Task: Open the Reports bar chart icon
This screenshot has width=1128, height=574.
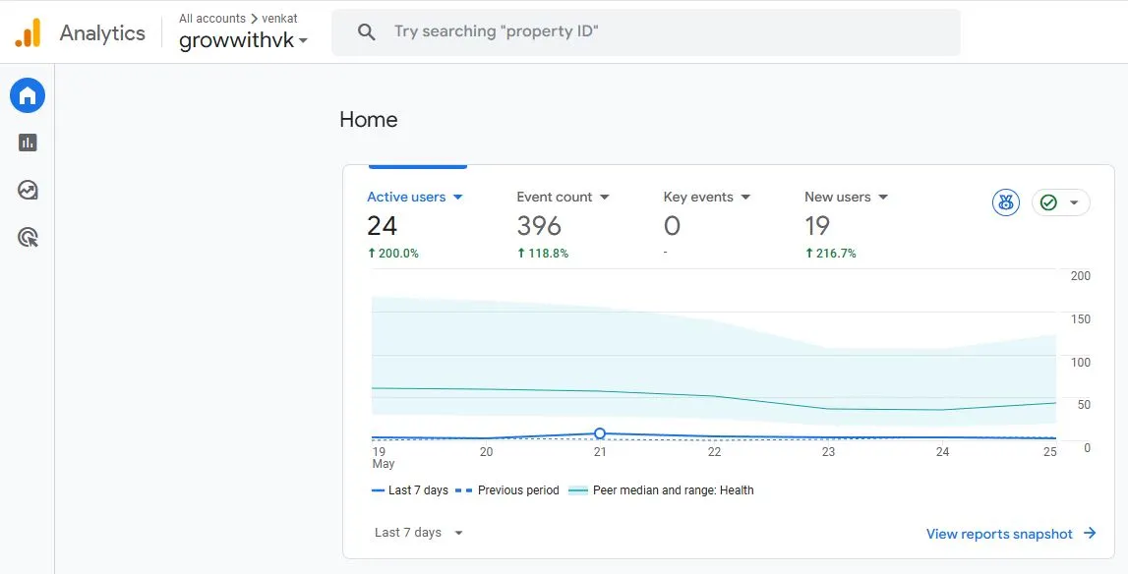Action: tap(28, 143)
